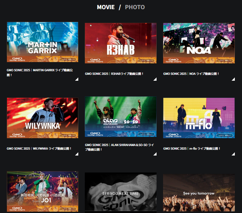Open the m-flo video thumbnail
Screen dimensions: 242x213
click(199, 118)
